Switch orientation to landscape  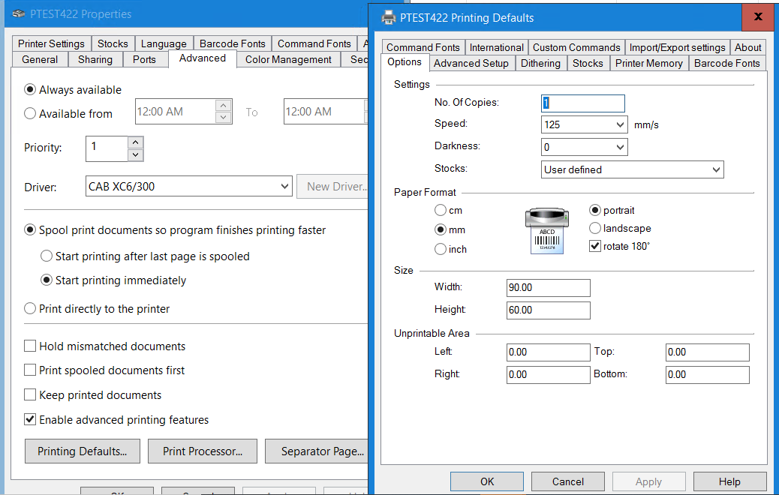(595, 228)
